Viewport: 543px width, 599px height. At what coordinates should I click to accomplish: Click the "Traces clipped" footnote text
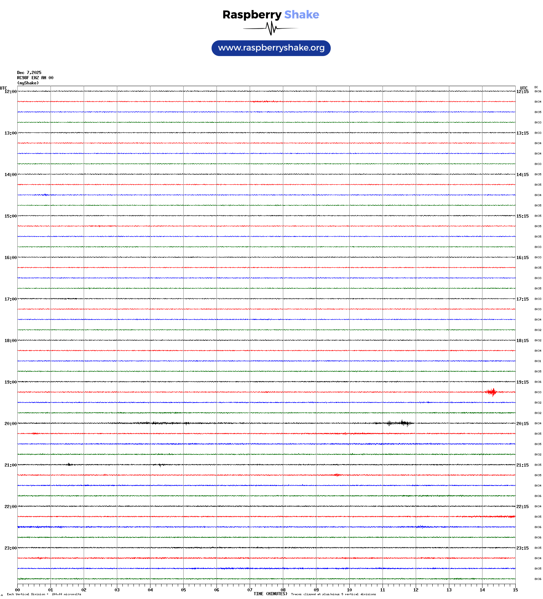pos(333,594)
